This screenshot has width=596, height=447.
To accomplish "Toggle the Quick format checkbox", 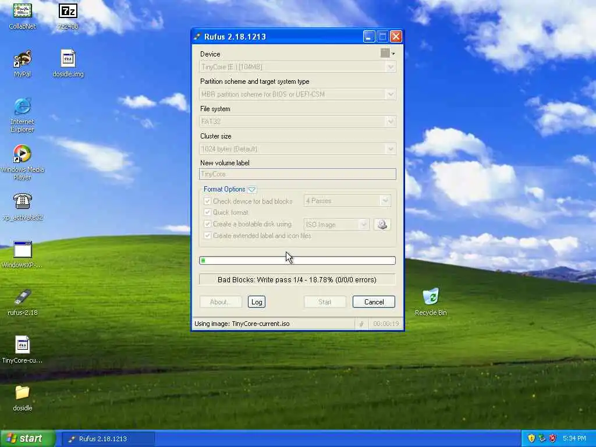I will click(x=207, y=212).
